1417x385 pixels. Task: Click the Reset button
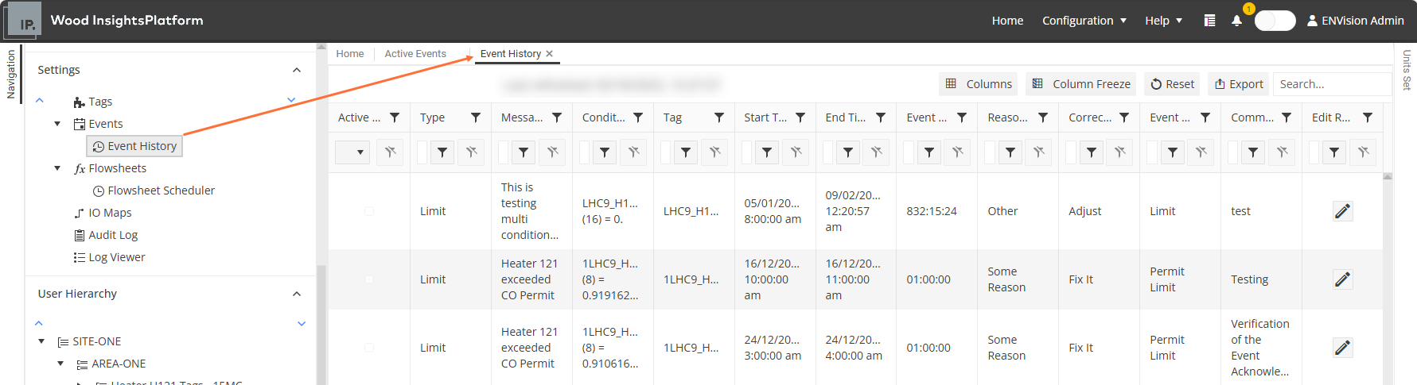[x=1172, y=84]
